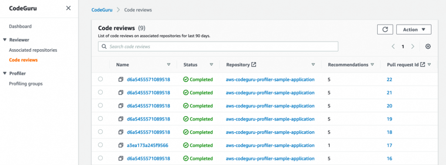Select the review row for pull request 21
Screen dimensions: 446x165
[101, 92]
